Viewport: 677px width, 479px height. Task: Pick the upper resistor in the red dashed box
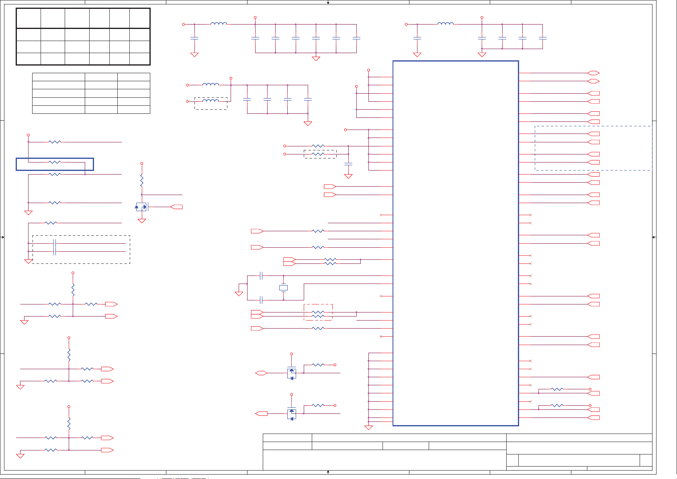coord(318,312)
